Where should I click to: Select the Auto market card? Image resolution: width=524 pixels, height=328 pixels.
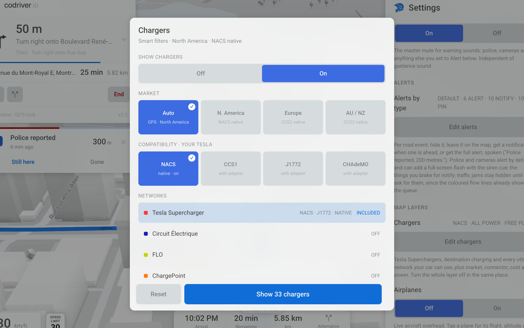click(x=168, y=117)
